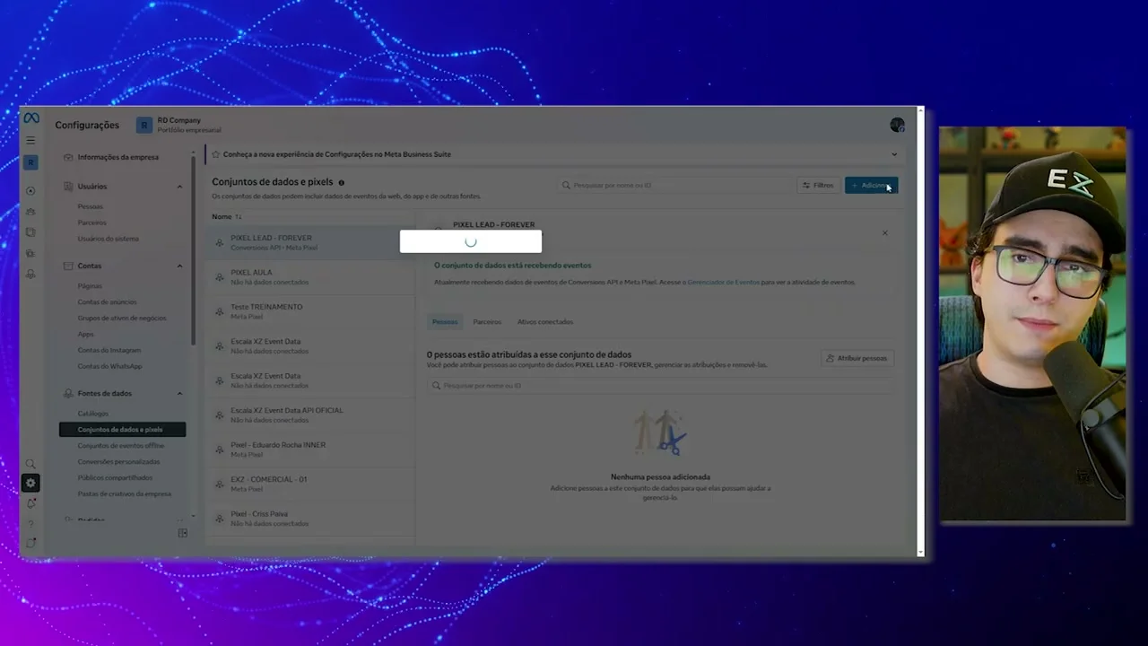Open search with the magnifier rail icon

(x=30, y=464)
